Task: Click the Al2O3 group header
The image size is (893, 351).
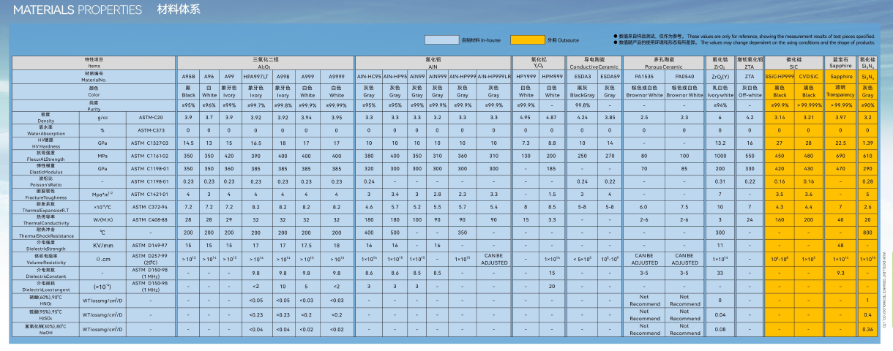Action: pos(265,62)
